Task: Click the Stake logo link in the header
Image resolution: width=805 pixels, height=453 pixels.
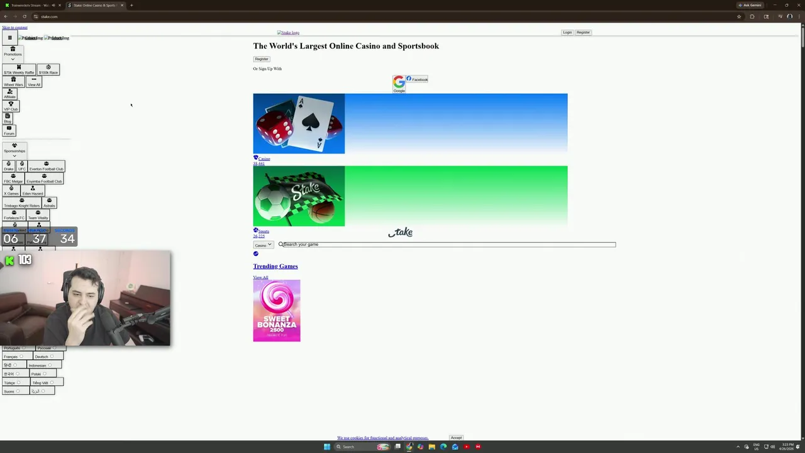Action: point(288,33)
